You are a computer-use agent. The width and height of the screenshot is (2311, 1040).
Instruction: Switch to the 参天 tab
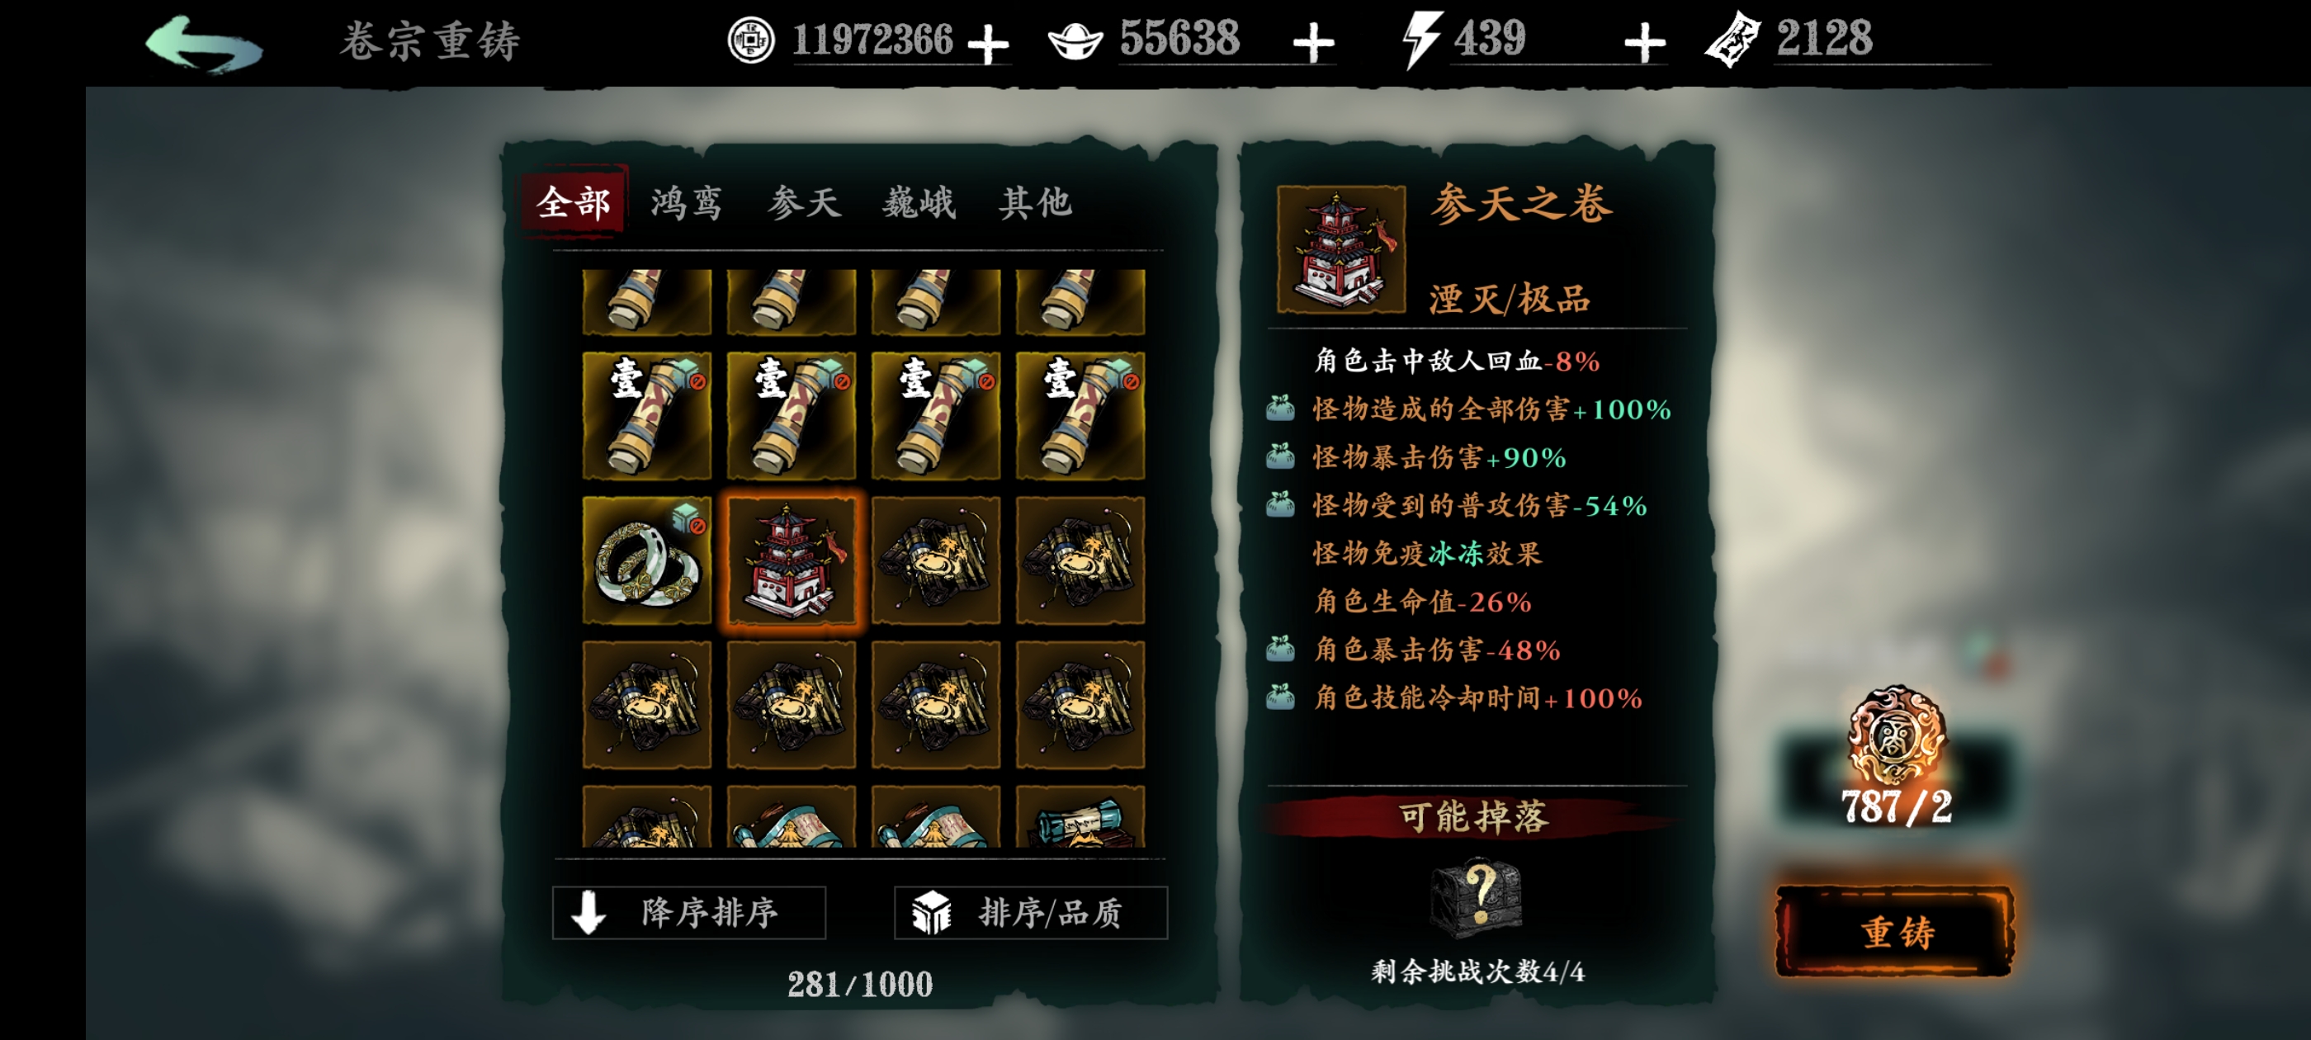(x=804, y=203)
